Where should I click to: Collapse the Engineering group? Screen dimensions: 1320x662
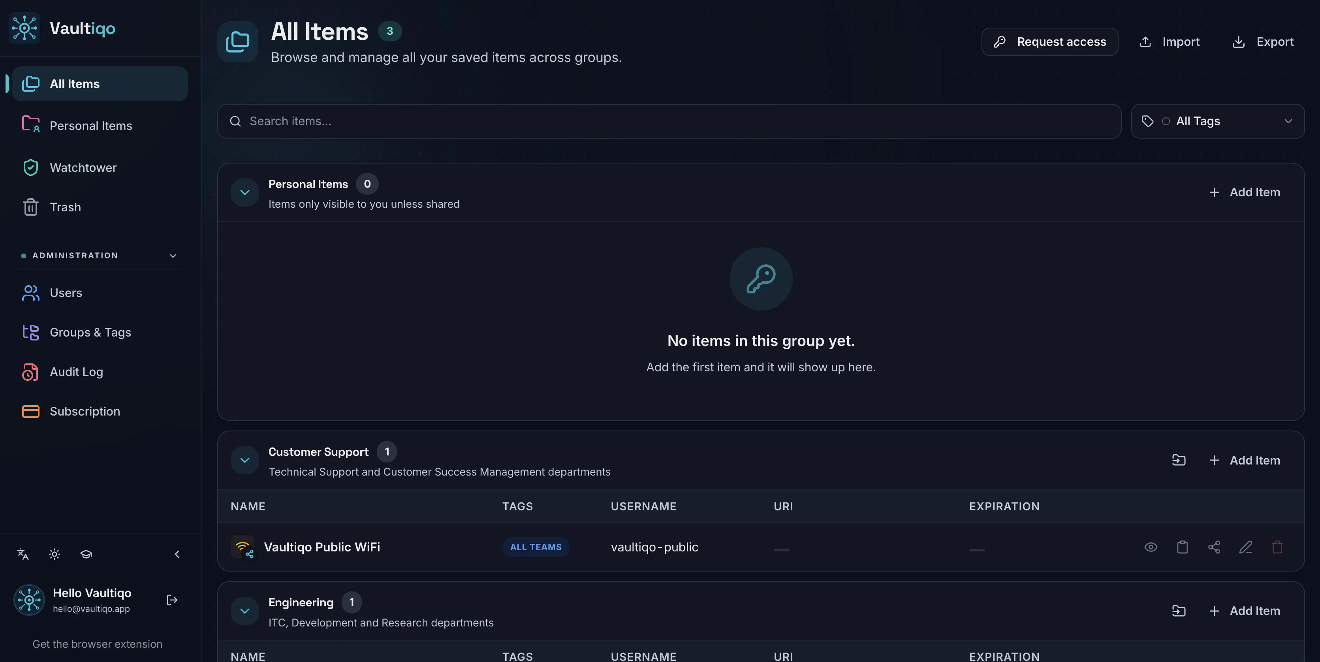[x=244, y=611]
